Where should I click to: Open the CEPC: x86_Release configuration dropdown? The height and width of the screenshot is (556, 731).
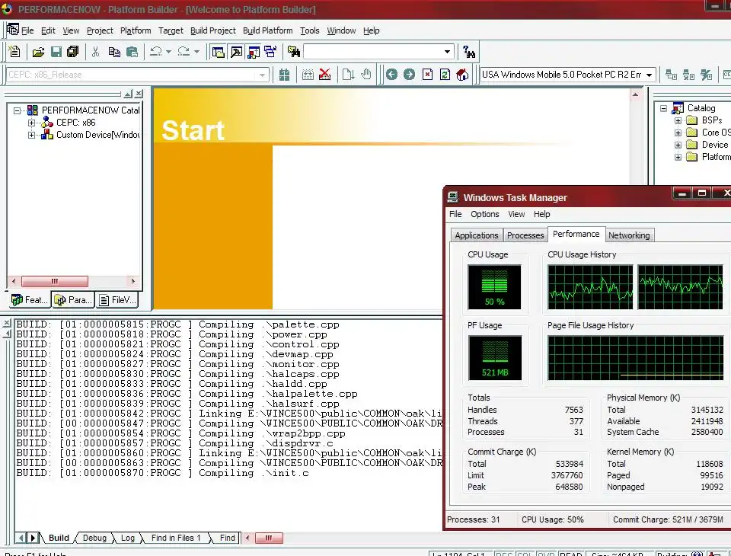(x=263, y=75)
